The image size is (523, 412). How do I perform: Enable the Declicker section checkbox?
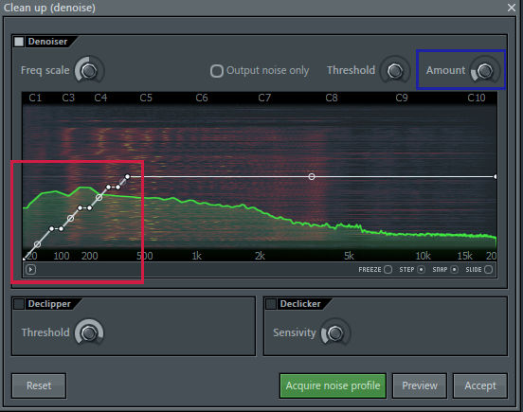(x=271, y=304)
